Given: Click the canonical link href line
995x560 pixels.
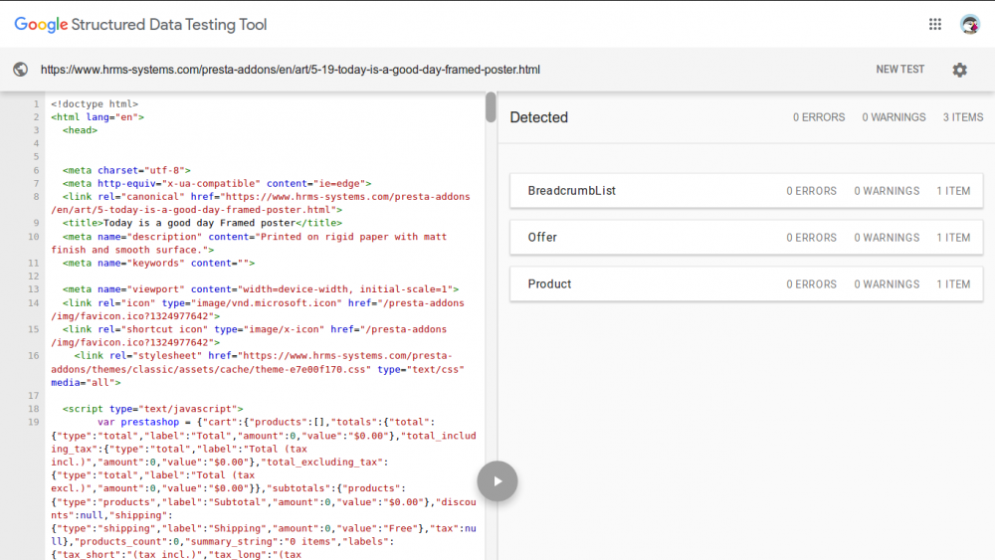Looking at the screenshot, I should pos(261,203).
